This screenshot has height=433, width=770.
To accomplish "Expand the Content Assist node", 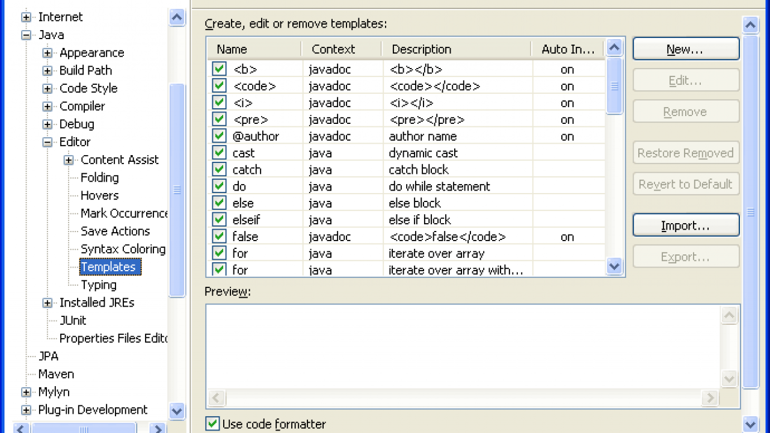I will [x=69, y=160].
